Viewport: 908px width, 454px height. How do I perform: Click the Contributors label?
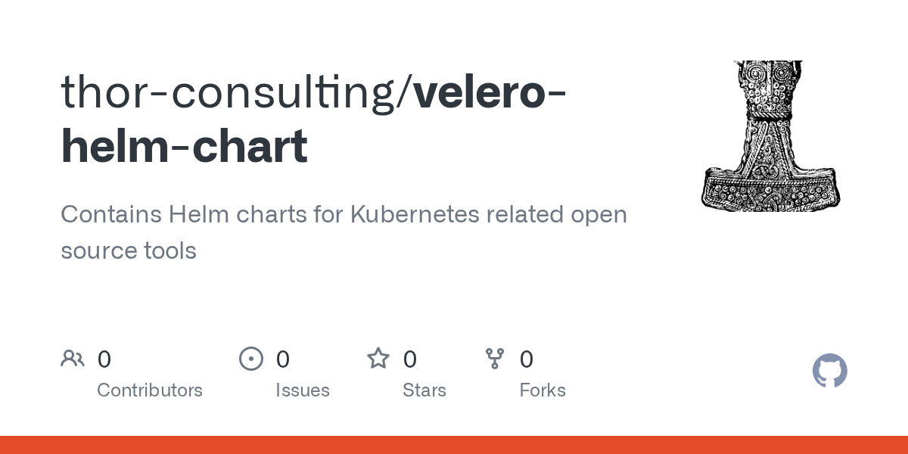150,390
